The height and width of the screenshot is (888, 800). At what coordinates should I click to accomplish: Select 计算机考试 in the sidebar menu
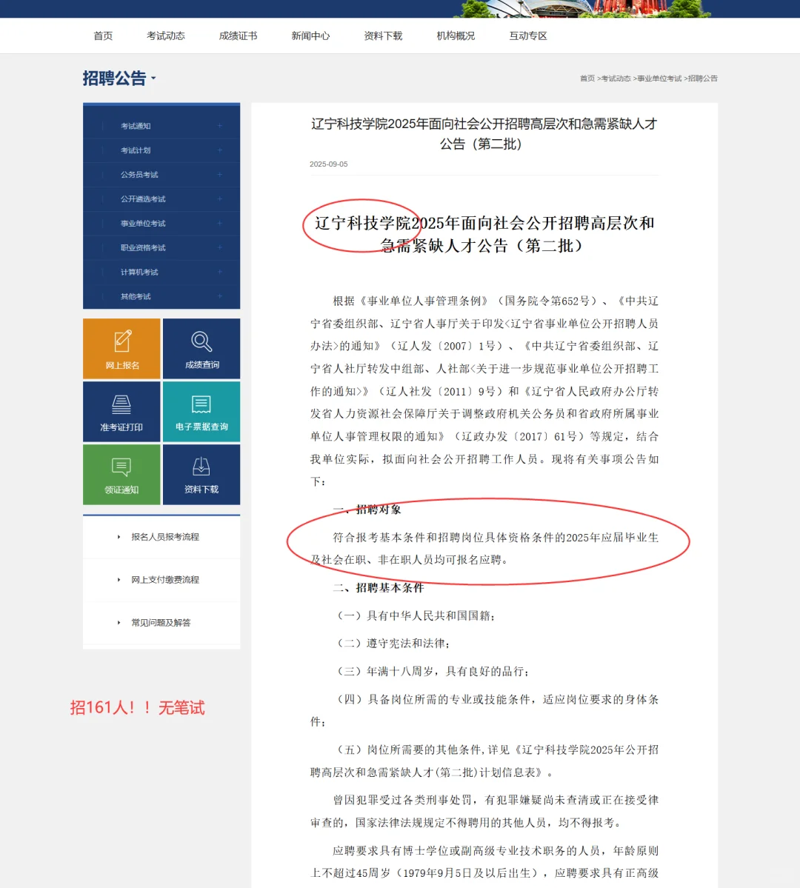139,272
